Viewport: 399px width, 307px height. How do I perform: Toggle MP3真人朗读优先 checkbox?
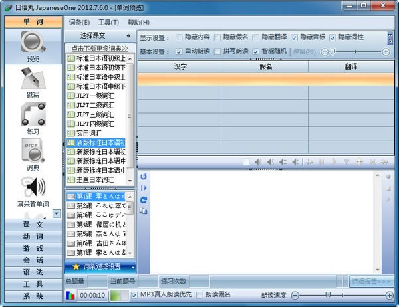135,294
